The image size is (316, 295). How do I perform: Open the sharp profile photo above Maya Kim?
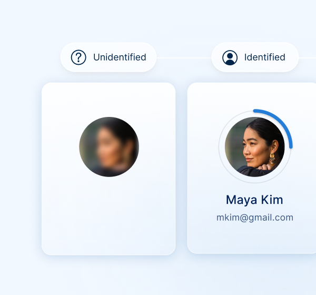click(x=254, y=146)
